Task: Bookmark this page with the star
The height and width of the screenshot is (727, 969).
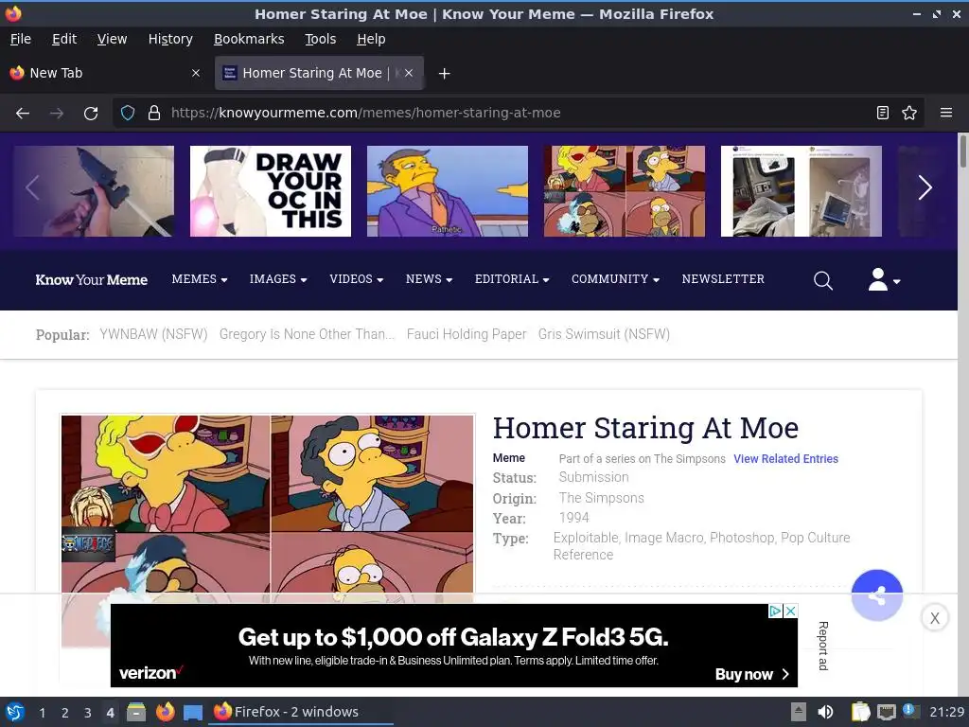Action: (x=909, y=114)
